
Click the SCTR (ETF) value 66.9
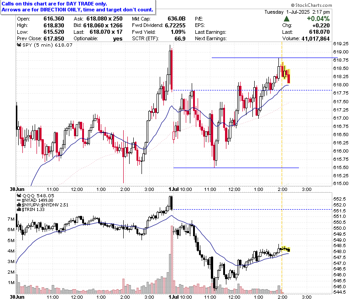point(180,38)
